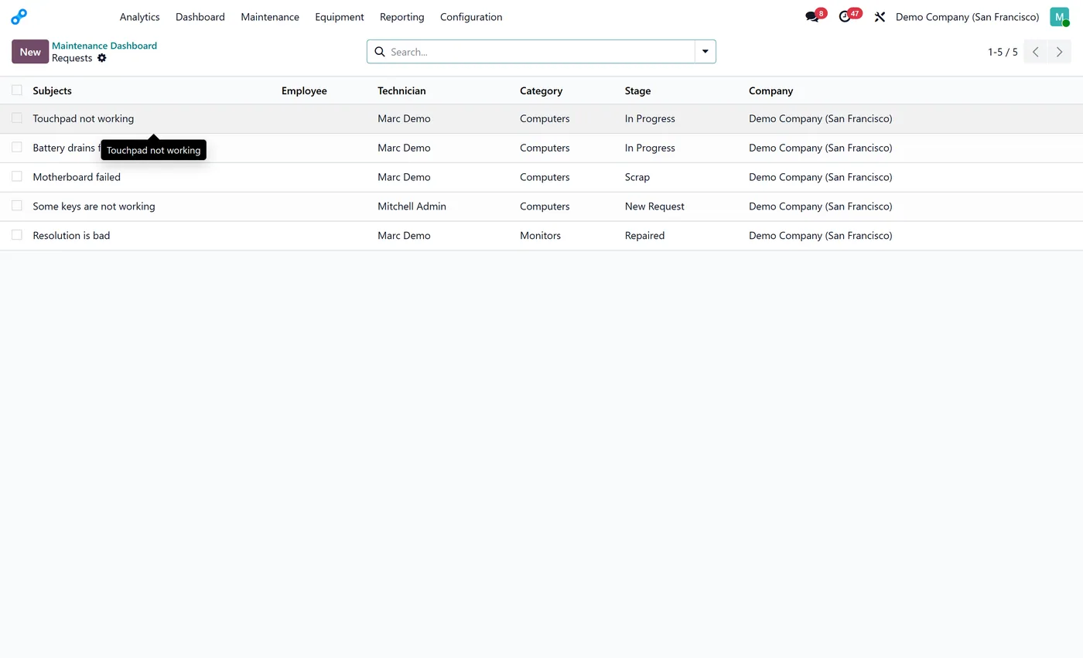Viewport: 1083px width, 658px height.
Task: Go back to Maintenance Dashboard breadcrumb
Action: click(x=104, y=46)
